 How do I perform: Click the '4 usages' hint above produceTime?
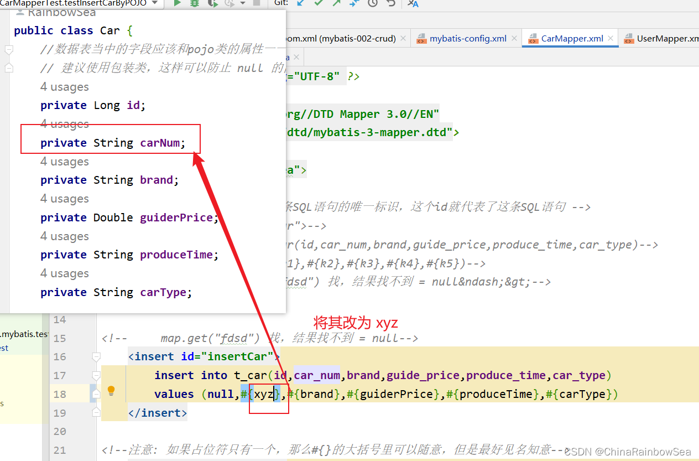65,236
